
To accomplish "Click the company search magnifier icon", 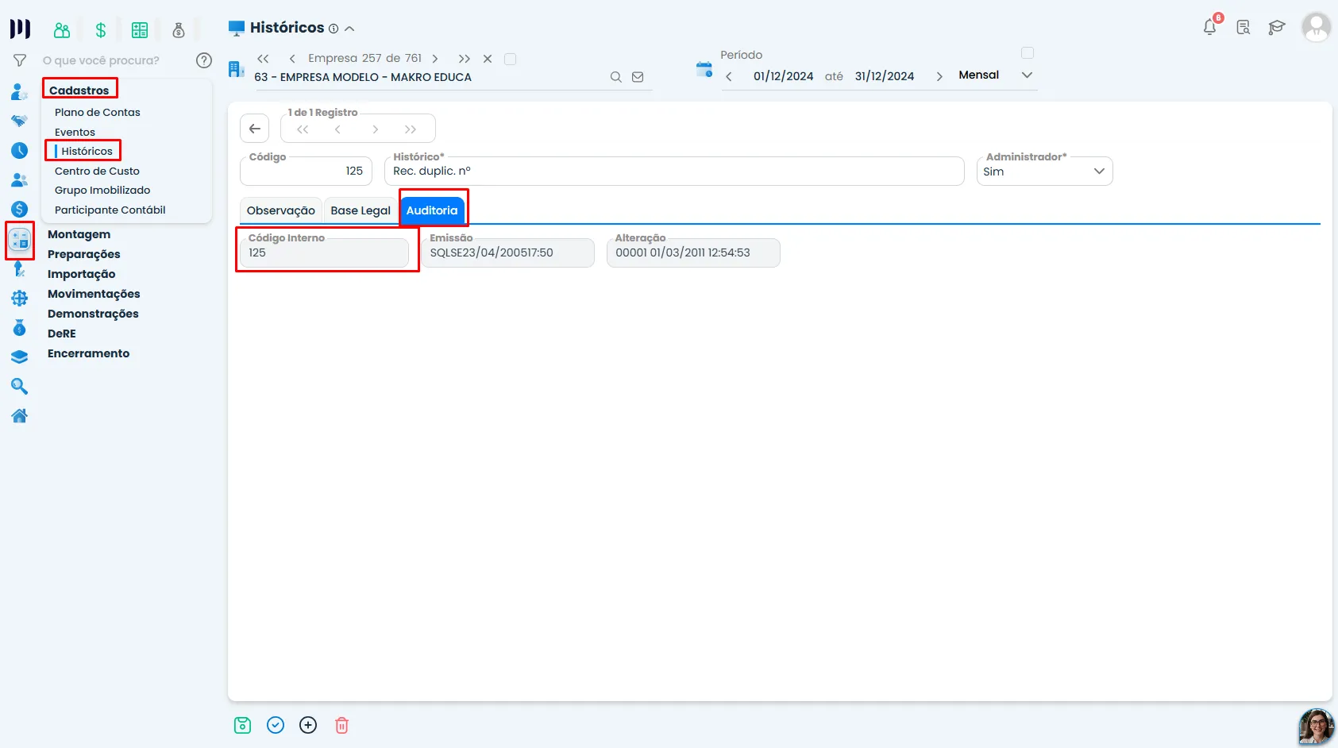I will pos(615,77).
